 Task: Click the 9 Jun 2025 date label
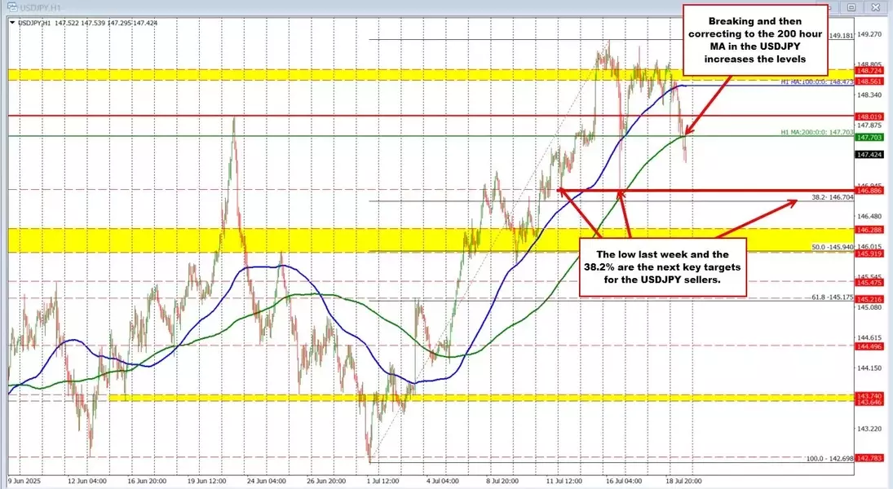(x=24, y=481)
